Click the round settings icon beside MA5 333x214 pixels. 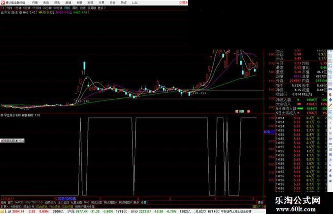coord(21,13)
